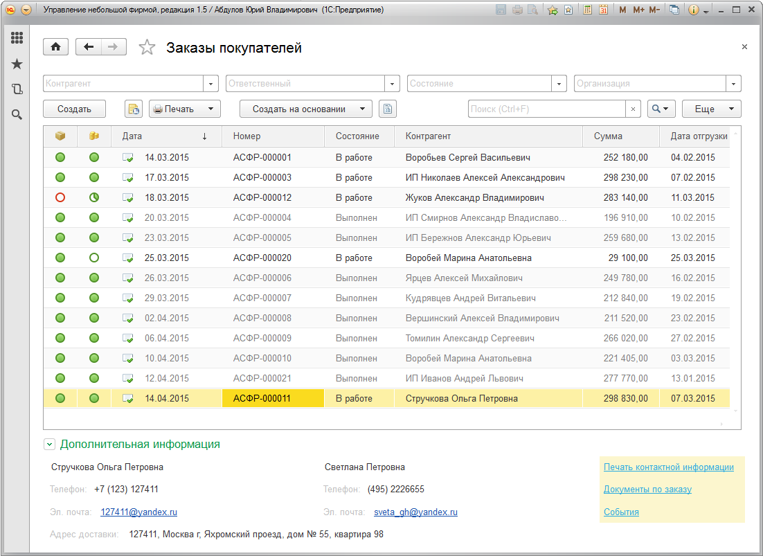Open the calendar icon in title bar

(x=603, y=10)
